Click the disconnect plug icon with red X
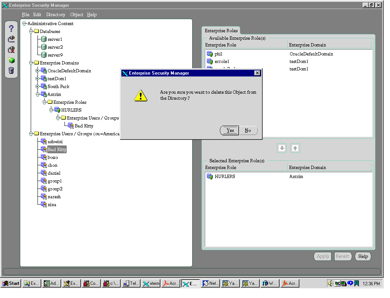 11,49
